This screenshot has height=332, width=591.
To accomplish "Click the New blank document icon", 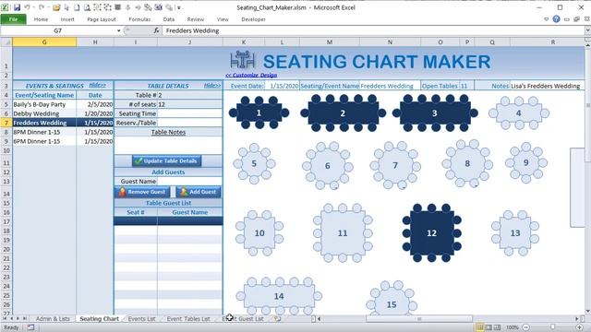I will 77,7.
